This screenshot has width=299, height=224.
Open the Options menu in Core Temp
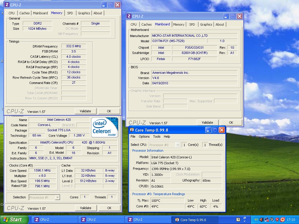click(144, 136)
